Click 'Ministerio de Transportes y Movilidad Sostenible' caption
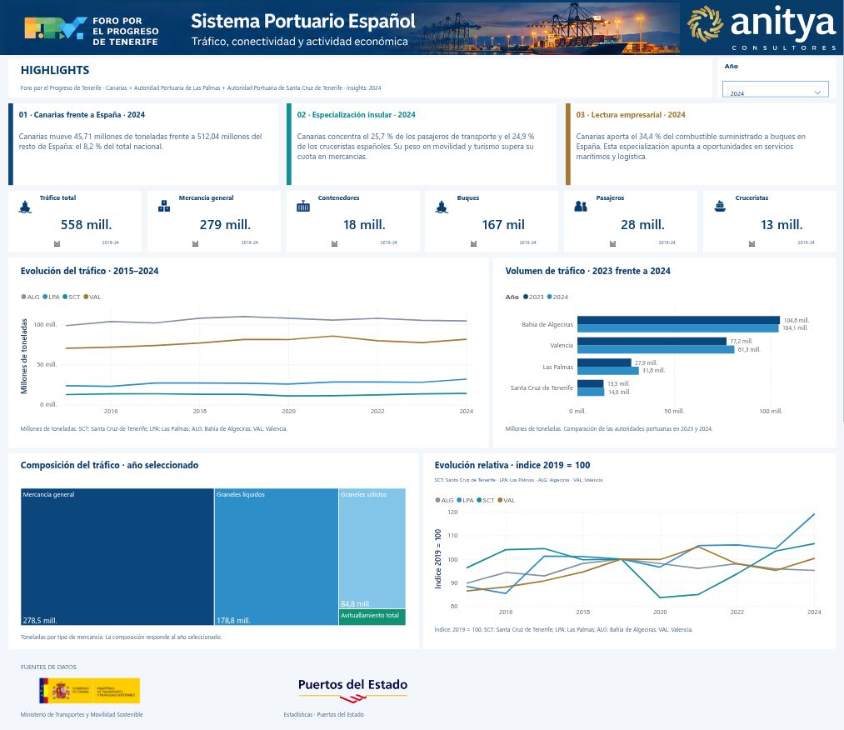The image size is (844, 730). pyautogui.click(x=82, y=714)
